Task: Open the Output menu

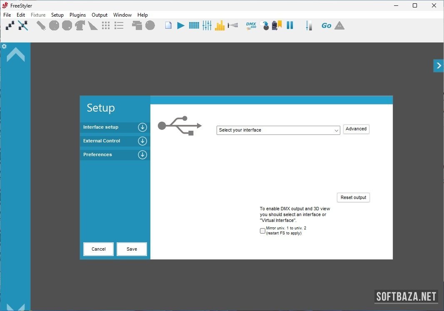Action: click(100, 15)
